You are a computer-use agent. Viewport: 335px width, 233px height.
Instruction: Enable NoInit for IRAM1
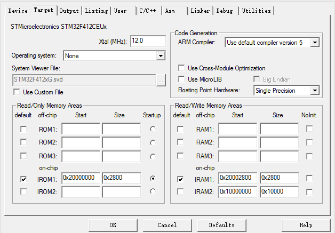(309, 178)
